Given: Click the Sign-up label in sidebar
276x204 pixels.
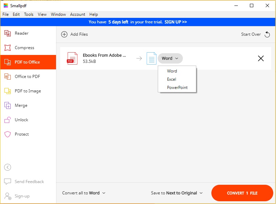Looking at the screenshot, I should click(22, 196).
